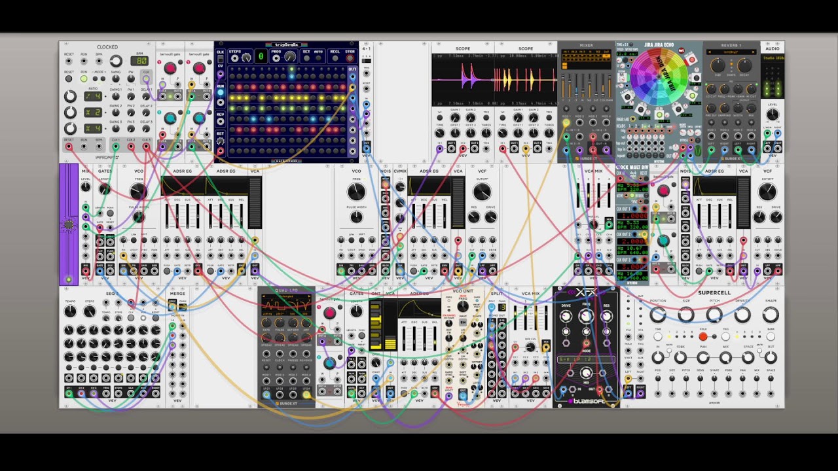Click the Jira Jira Echo color disk
Viewport: 838px width, 471px height.
click(659, 76)
